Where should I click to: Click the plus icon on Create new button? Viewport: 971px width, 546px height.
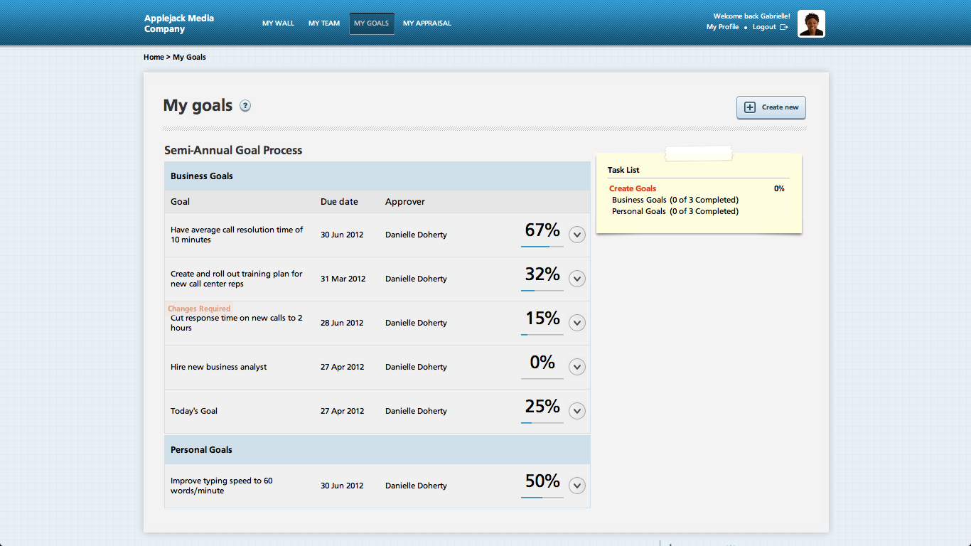point(750,107)
